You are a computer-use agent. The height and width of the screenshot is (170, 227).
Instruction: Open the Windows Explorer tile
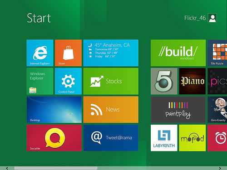point(40,81)
